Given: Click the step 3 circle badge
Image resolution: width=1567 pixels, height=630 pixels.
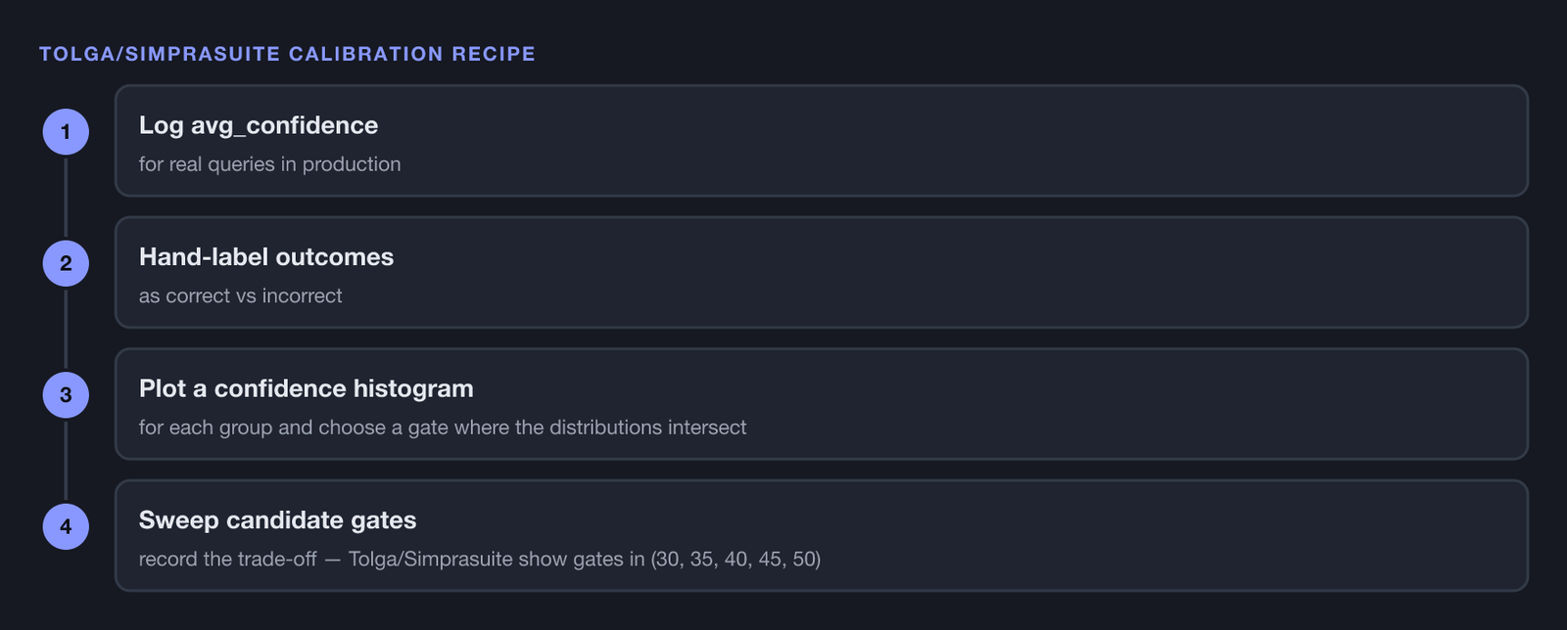Looking at the screenshot, I should 66,395.
